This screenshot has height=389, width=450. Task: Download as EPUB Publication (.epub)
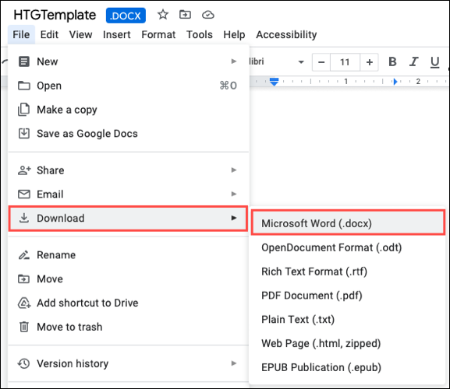click(347, 367)
